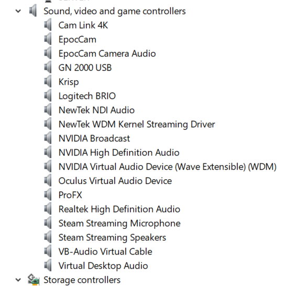Select EpocCam Camera Audio device
307x286 pixels.
point(107,54)
